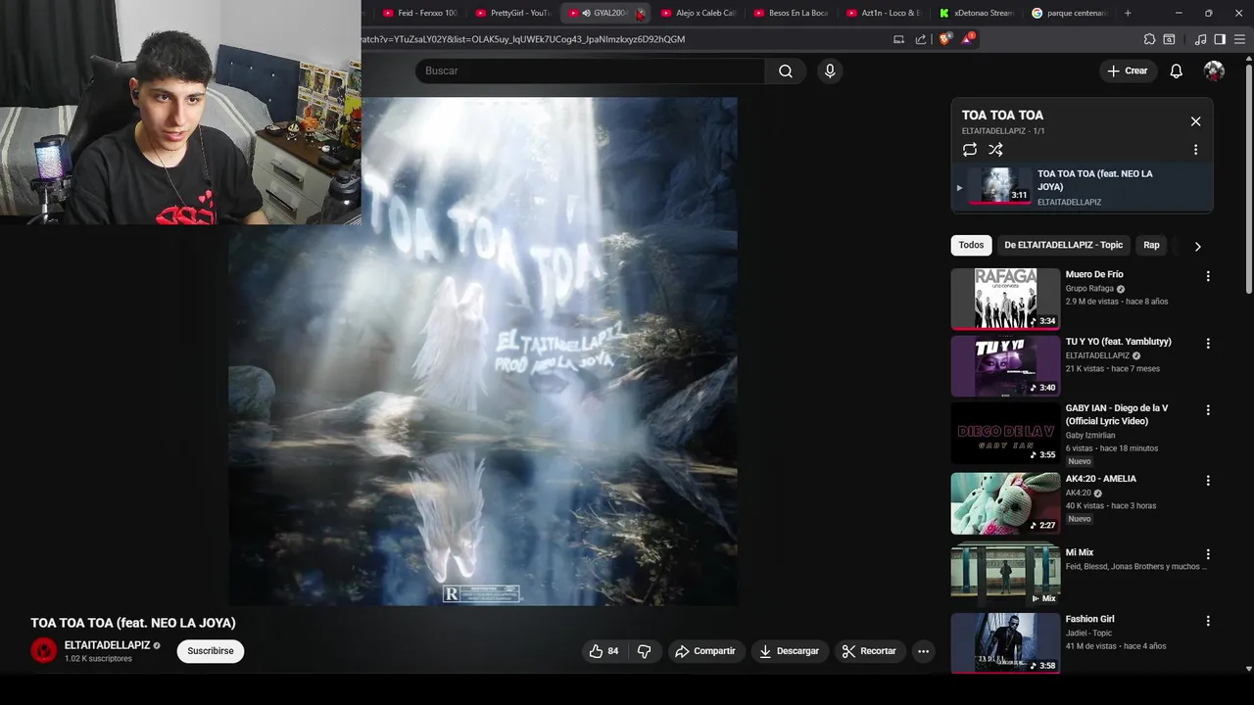Open the notifications bell

point(1176,70)
